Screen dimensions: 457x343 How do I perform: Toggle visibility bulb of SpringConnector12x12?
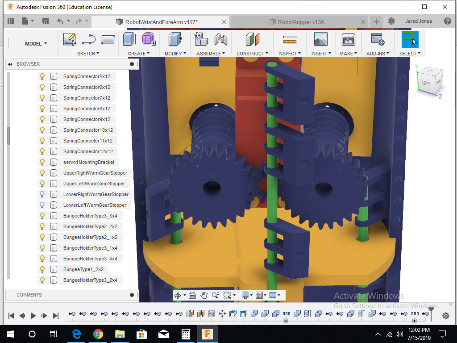42,151
